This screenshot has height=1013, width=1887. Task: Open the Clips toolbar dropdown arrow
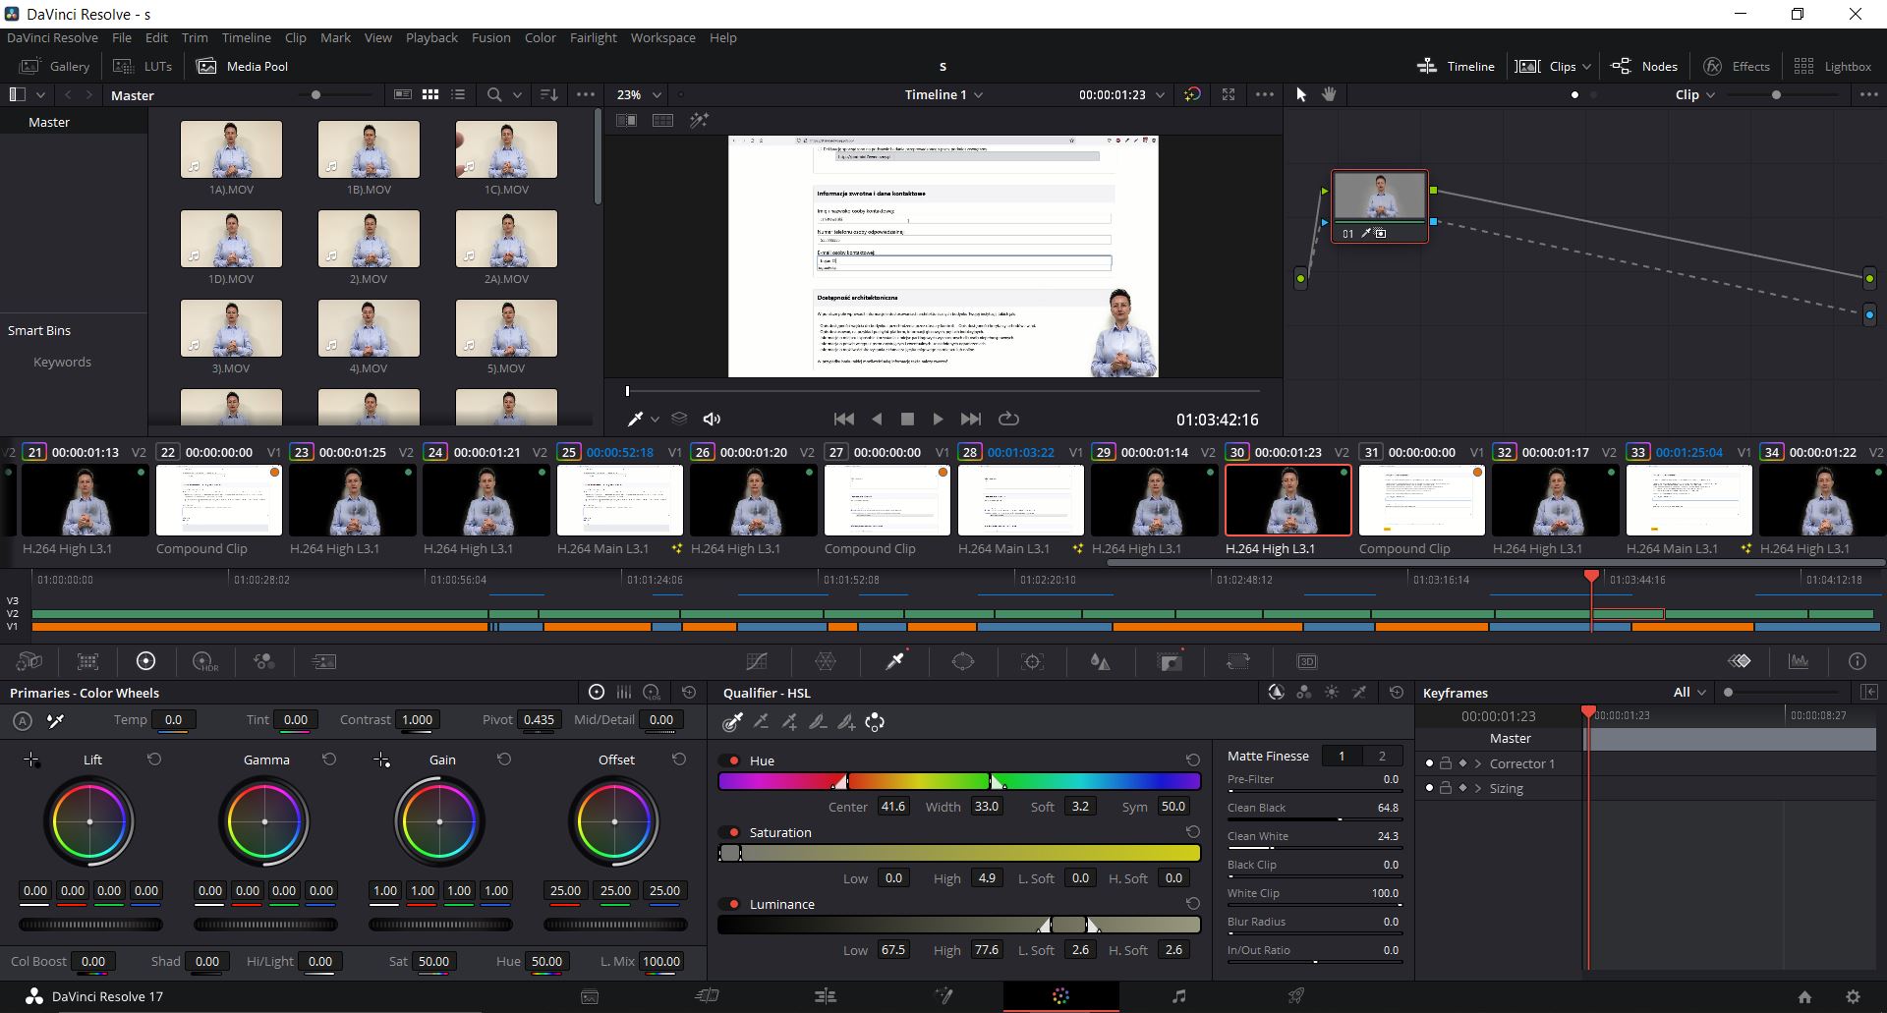(x=1586, y=67)
